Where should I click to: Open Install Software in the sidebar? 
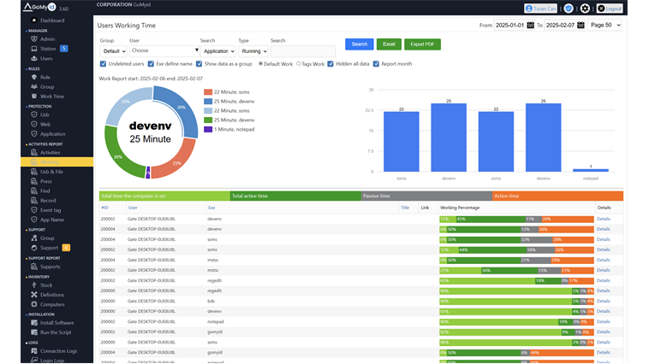click(57, 323)
